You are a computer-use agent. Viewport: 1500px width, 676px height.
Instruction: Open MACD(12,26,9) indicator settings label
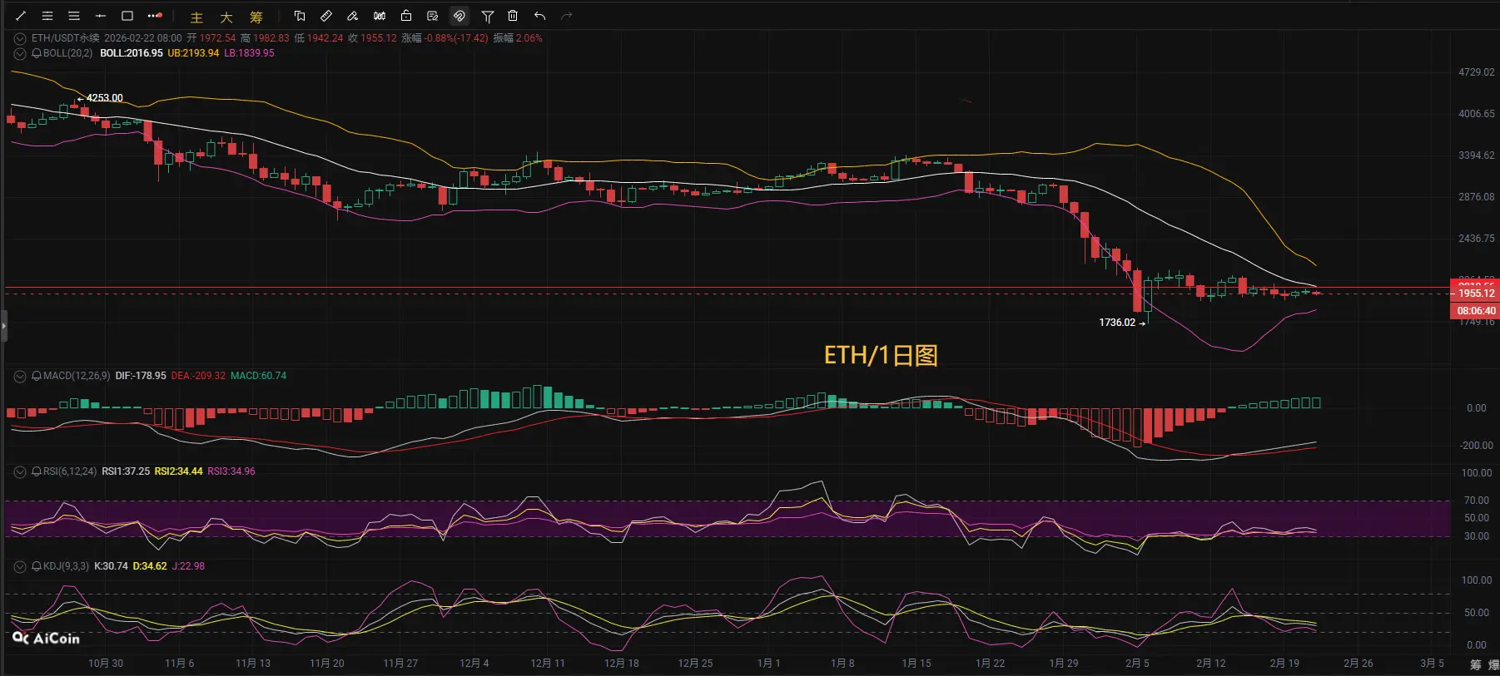click(77, 376)
